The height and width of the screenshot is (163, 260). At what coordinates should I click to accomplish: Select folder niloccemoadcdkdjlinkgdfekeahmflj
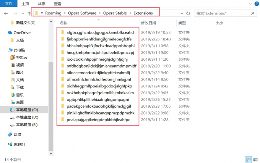click(98, 73)
